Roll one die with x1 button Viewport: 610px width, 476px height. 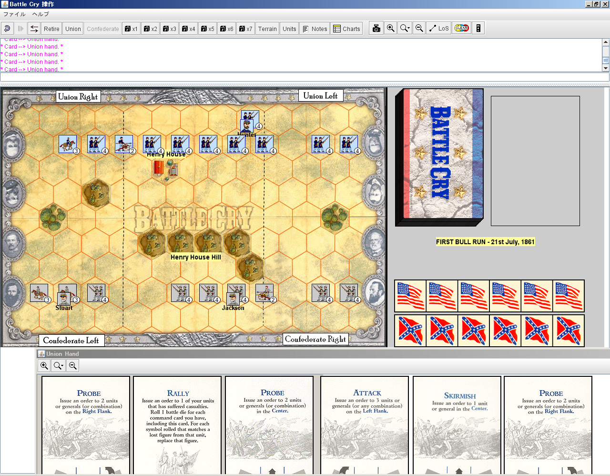pos(131,29)
